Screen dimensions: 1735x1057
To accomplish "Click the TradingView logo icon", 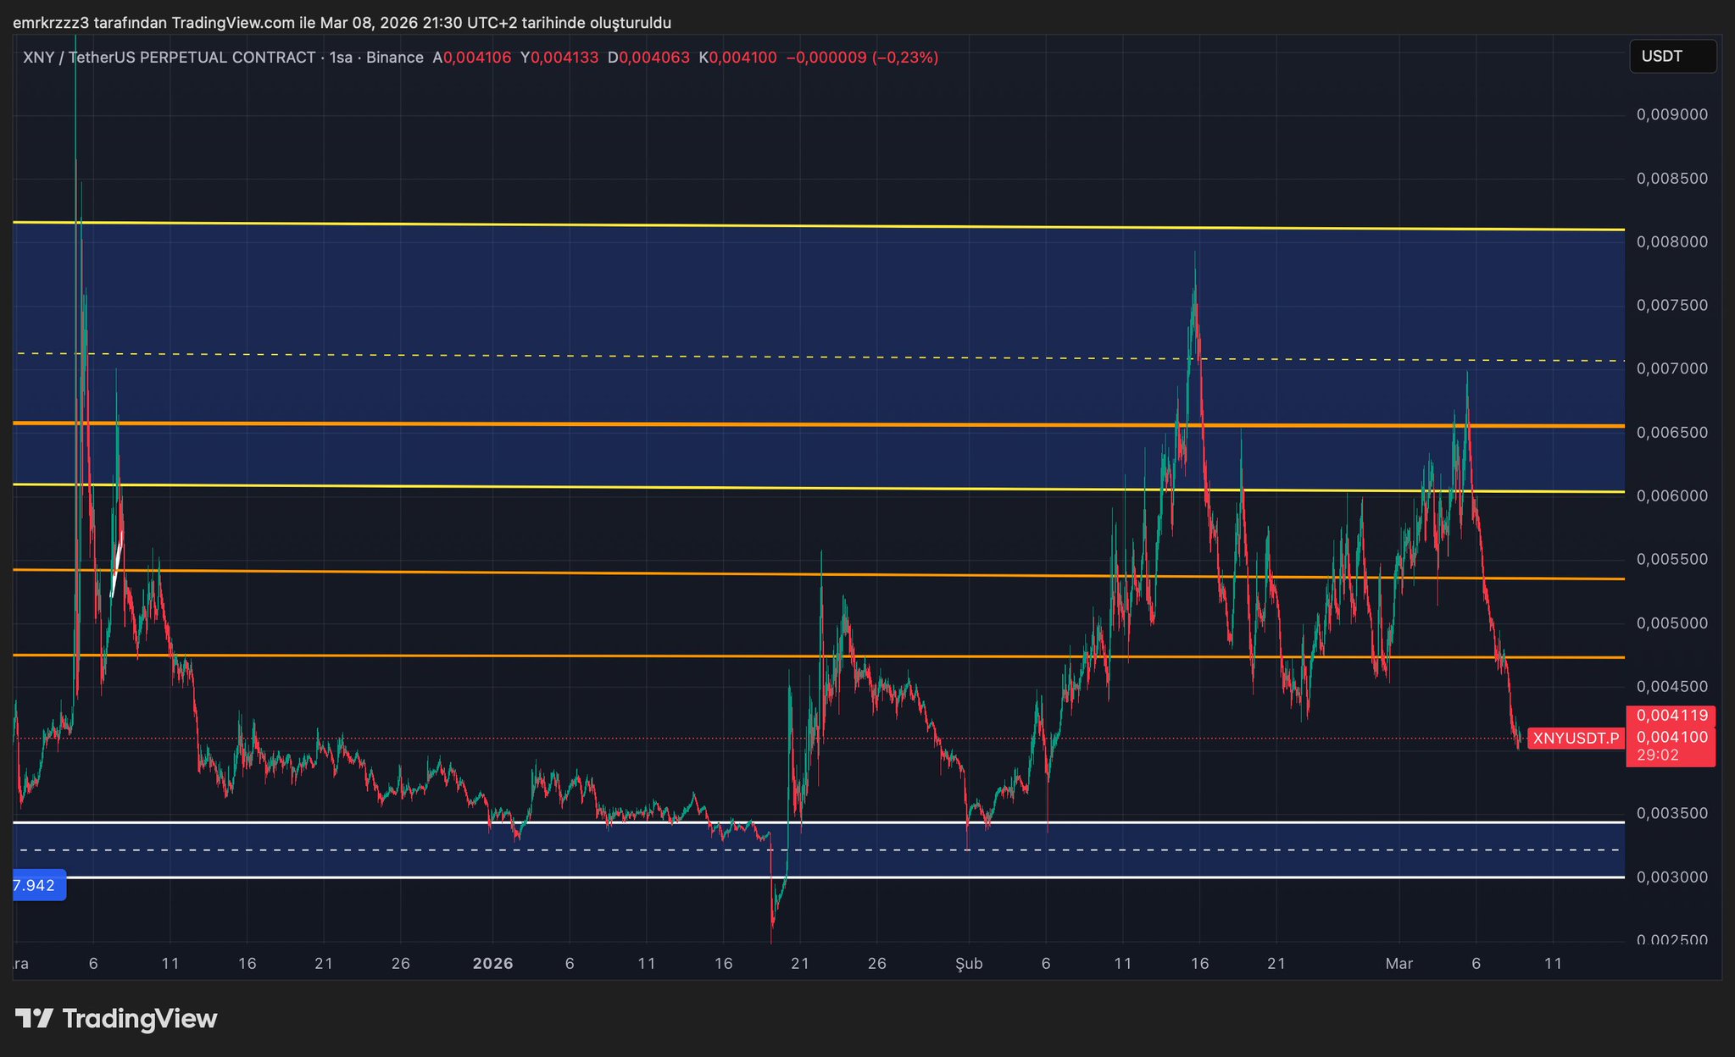I will pos(35,1018).
